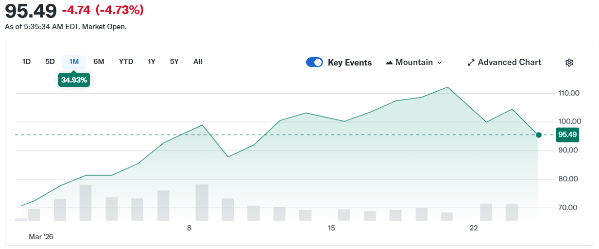Switch to the 5D time range
Image resolution: width=599 pixels, height=249 pixels.
point(50,62)
